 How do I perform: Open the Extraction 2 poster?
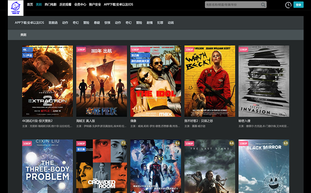(47, 81)
